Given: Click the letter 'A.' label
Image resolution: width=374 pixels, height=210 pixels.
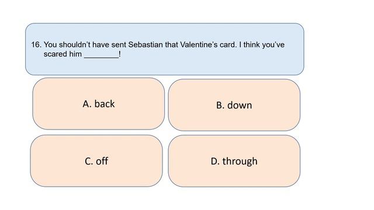Looking at the screenshot, I should [87, 104].
